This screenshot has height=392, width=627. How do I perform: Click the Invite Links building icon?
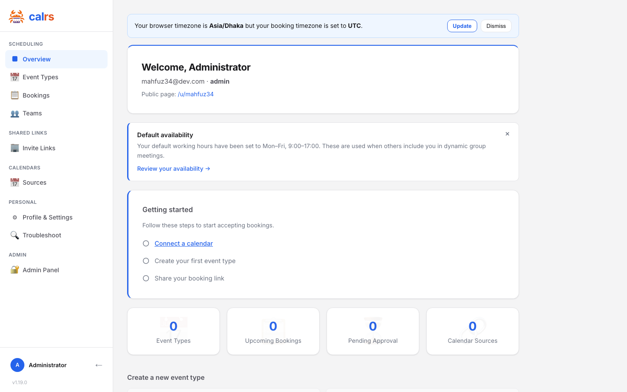coord(15,148)
